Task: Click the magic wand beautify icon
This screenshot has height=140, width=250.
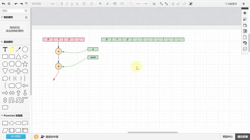Action: click(x=191, y=4)
